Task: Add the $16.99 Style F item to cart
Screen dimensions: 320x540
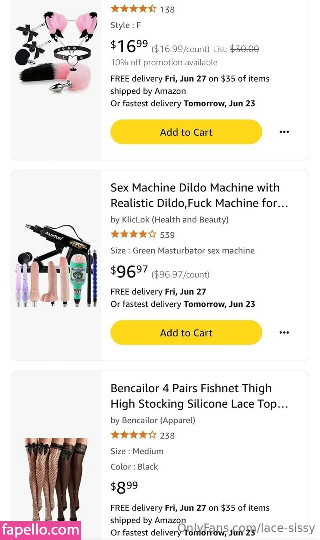Action: click(x=186, y=132)
